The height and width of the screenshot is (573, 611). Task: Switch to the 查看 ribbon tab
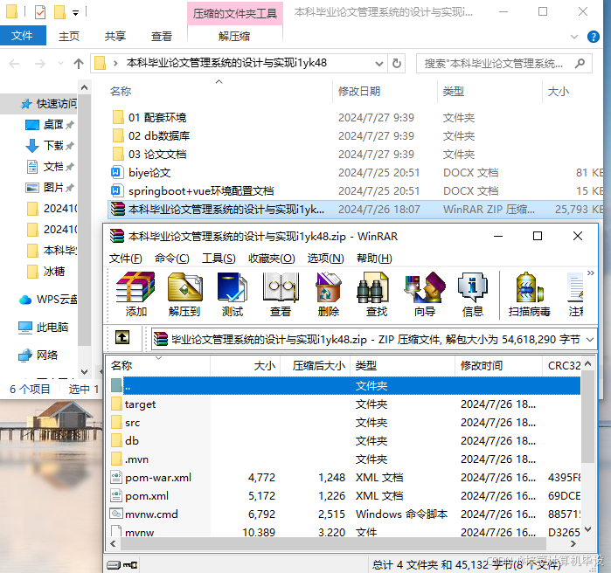(162, 37)
